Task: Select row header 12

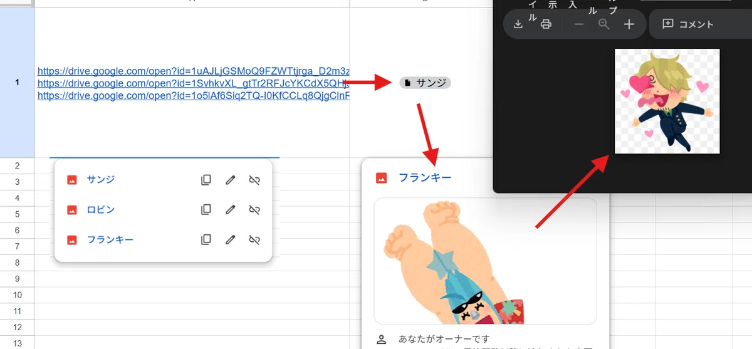Action: coord(17,327)
